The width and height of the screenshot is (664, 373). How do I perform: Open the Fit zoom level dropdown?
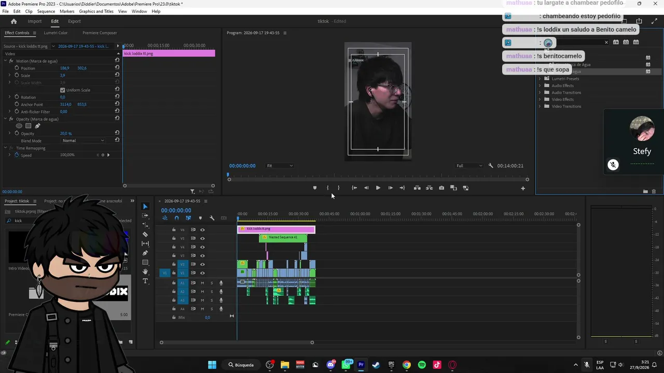click(280, 166)
